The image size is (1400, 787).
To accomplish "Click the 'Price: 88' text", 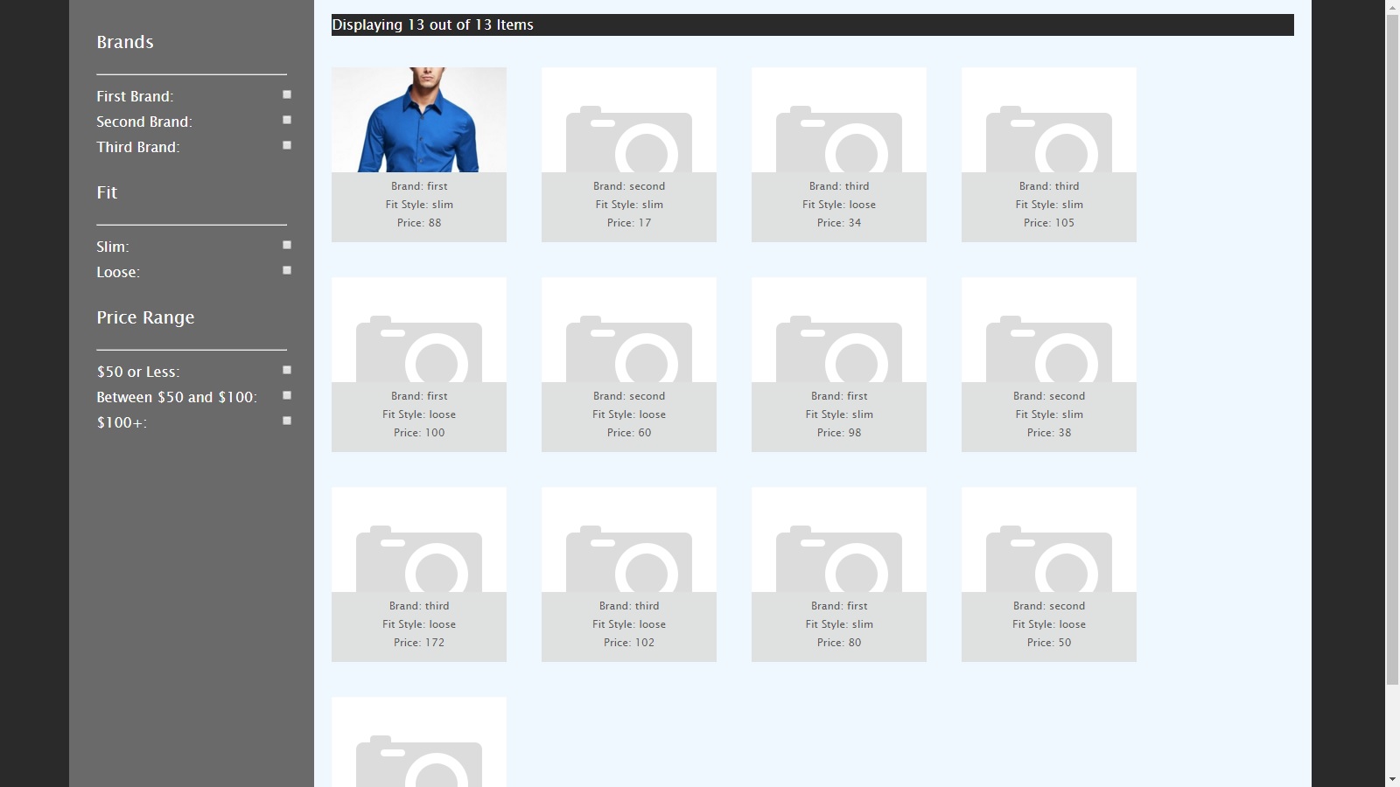I will tap(419, 223).
